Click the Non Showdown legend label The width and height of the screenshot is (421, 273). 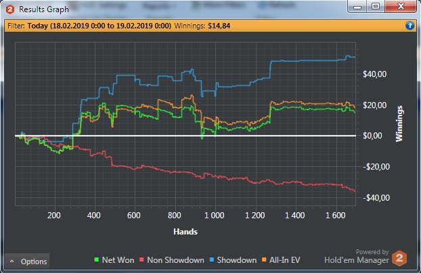pyautogui.click(x=175, y=260)
